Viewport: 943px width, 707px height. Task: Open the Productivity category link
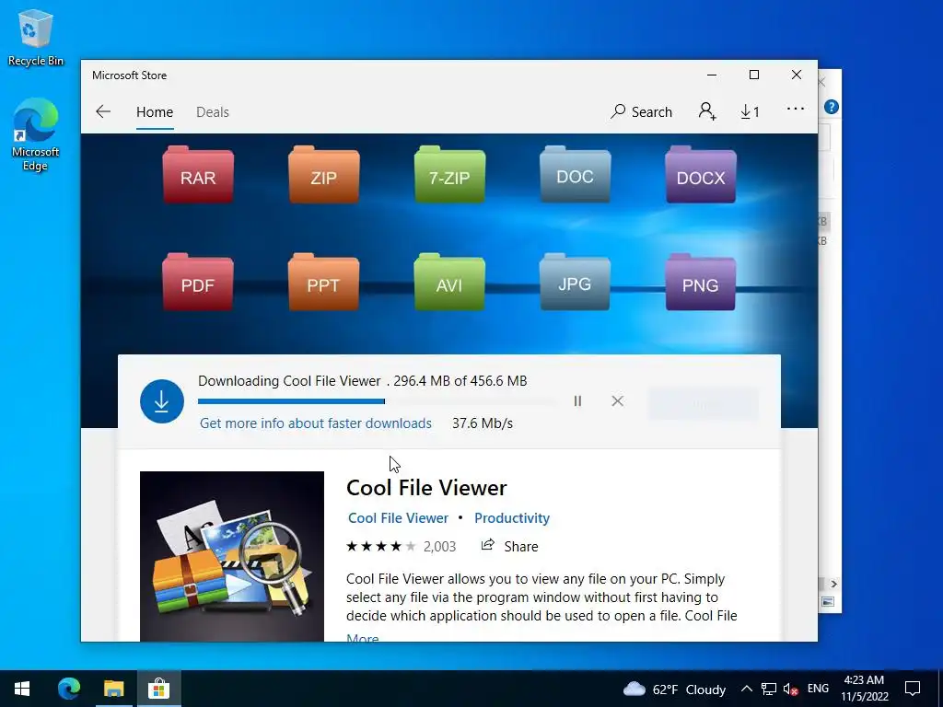tap(512, 518)
